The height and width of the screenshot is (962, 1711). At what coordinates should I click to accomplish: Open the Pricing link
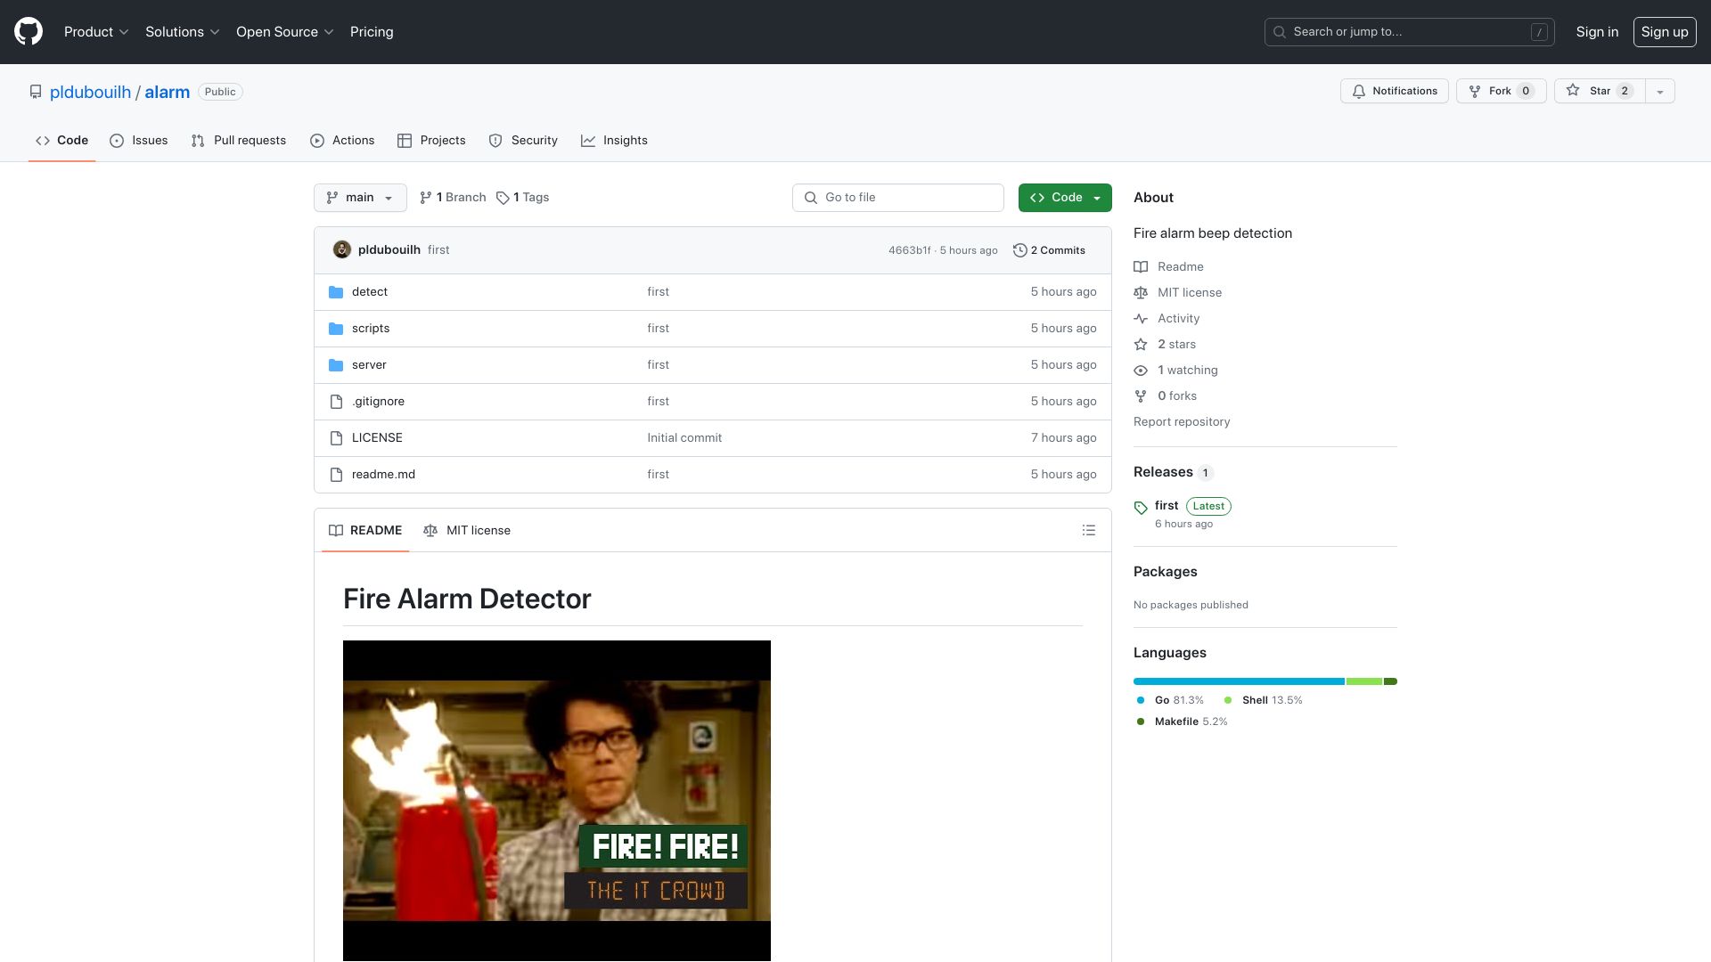pyautogui.click(x=372, y=32)
